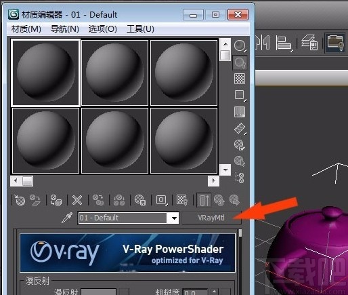Select the top middle material sample slot
This screenshot has height=295, width=348.
pos(114,73)
